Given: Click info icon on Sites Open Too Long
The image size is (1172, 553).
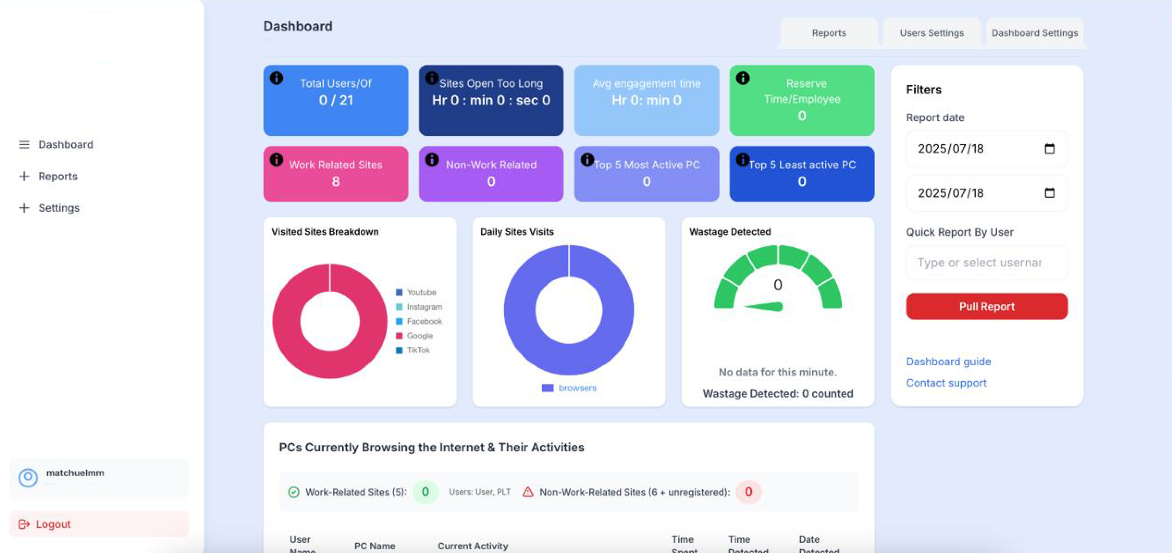Looking at the screenshot, I should [432, 78].
